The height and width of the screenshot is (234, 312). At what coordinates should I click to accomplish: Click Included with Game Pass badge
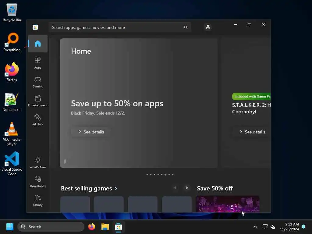(251, 97)
